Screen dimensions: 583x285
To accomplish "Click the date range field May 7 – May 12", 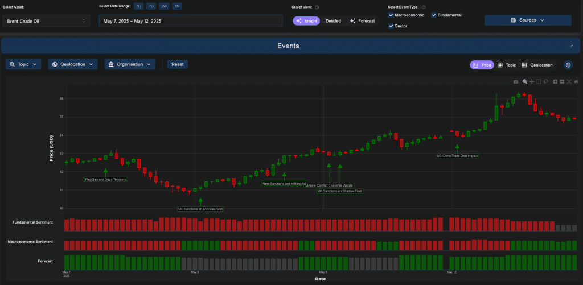I will tap(191, 21).
